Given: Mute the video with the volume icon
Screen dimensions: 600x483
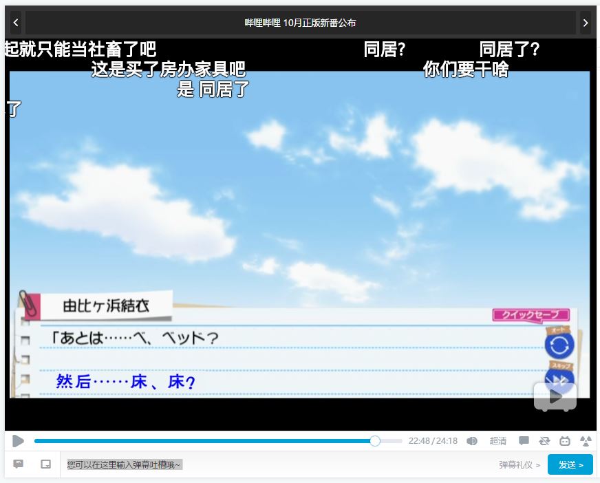Looking at the screenshot, I should click(x=472, y=441).
